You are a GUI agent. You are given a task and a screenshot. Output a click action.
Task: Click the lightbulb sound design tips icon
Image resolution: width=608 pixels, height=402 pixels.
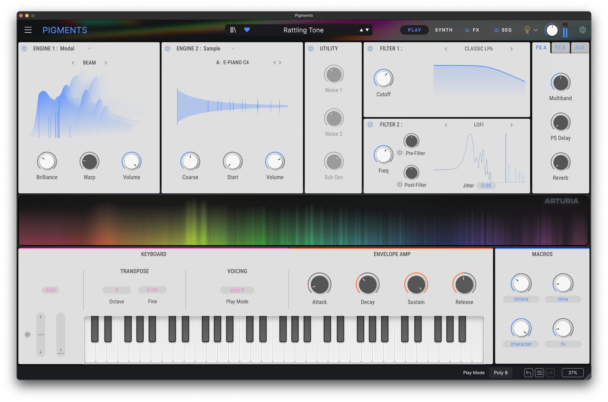(527, 30)
